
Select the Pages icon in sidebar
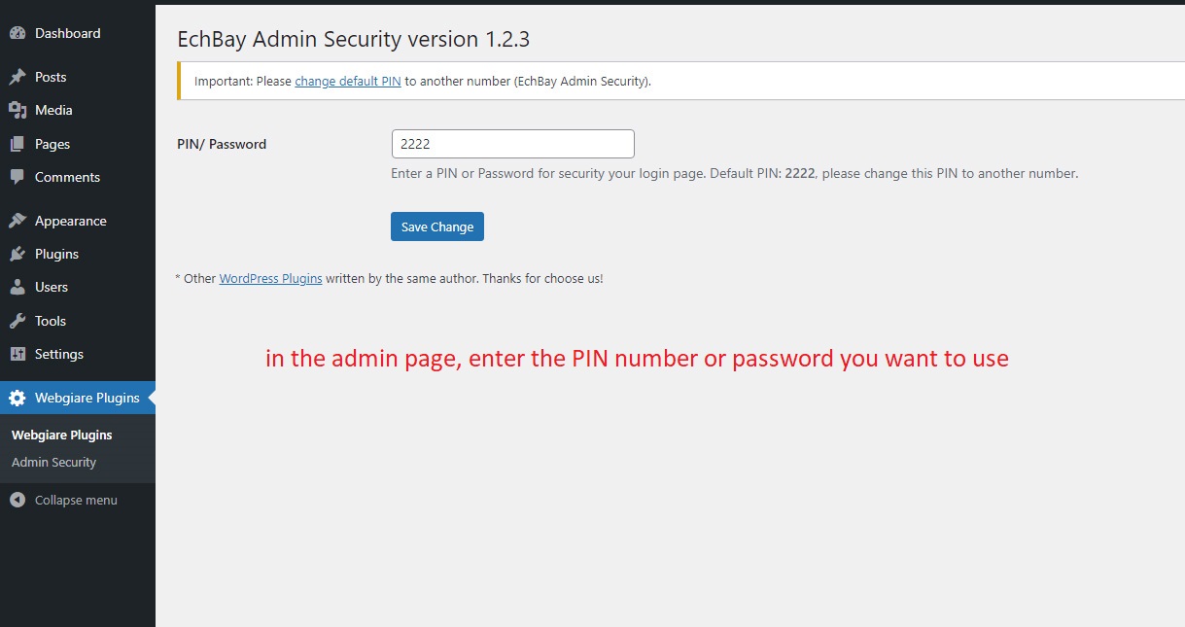17,144
